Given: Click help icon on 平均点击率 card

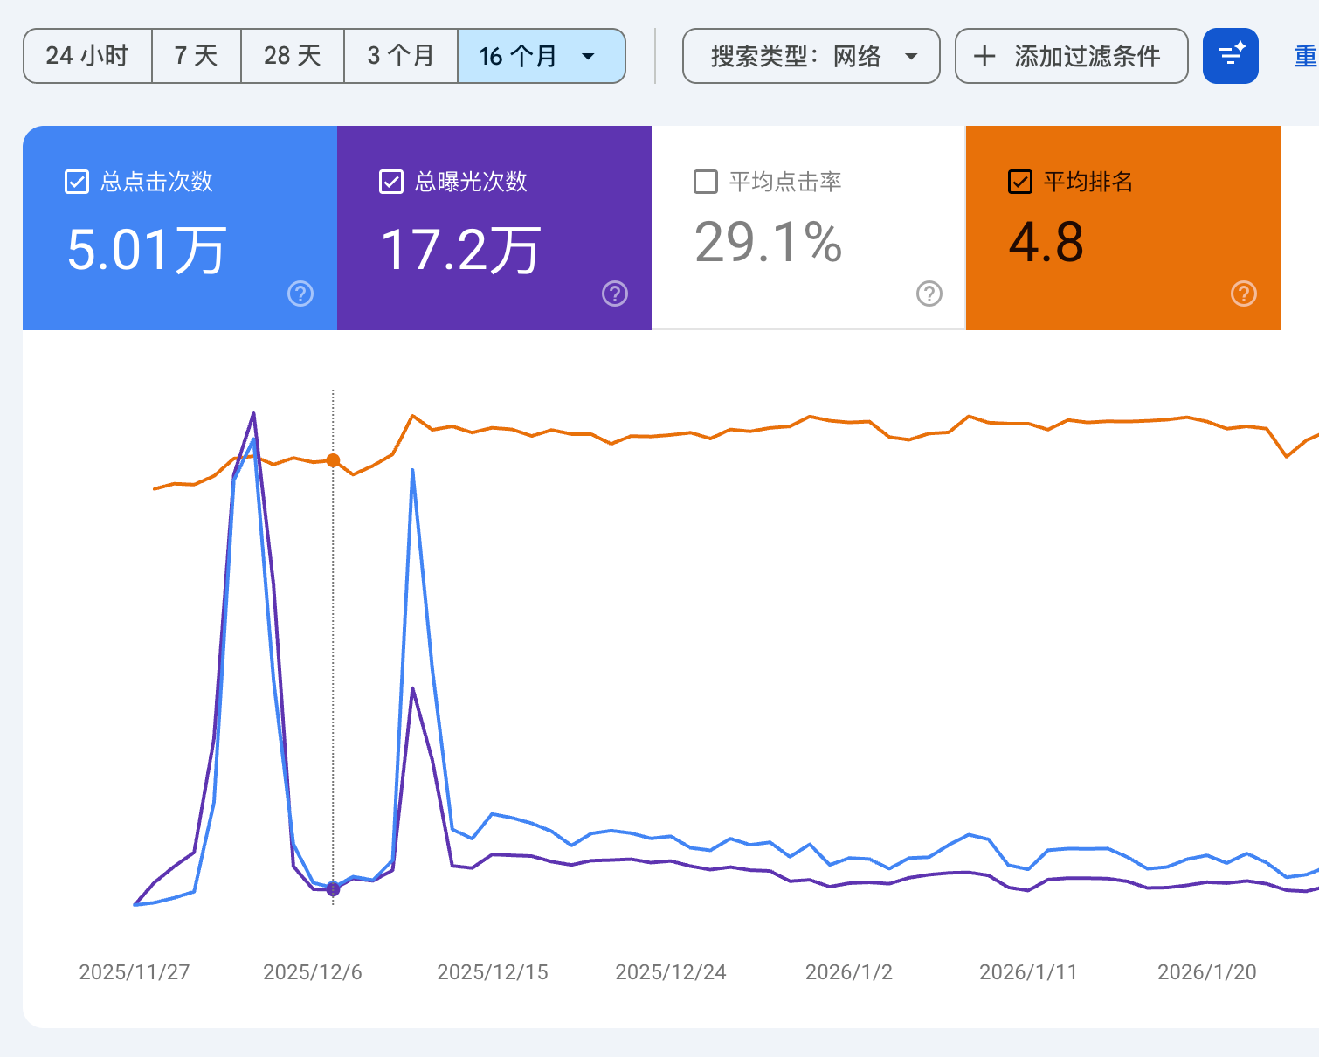Looking at the screenshot, I should click(929, 294).
